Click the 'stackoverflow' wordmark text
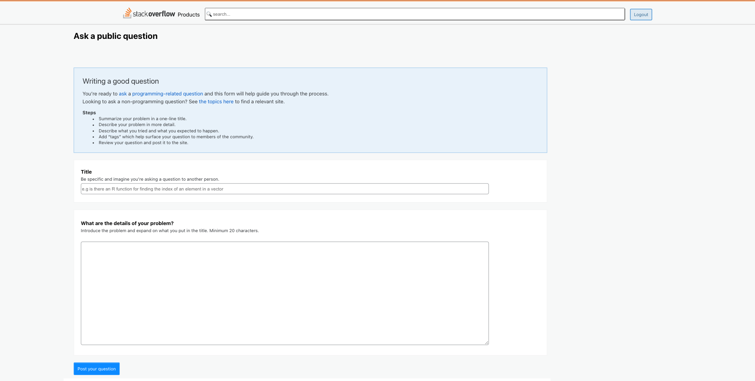The image size is (755, 381). pos(154,14)
